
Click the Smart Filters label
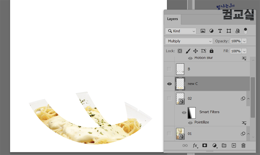[x=209, y=112]
